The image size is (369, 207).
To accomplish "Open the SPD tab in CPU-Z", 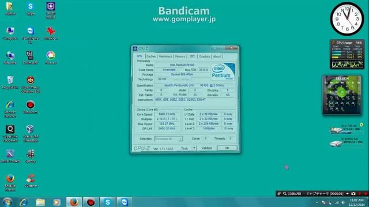I will pyautogui.click(x=192, y=56).
